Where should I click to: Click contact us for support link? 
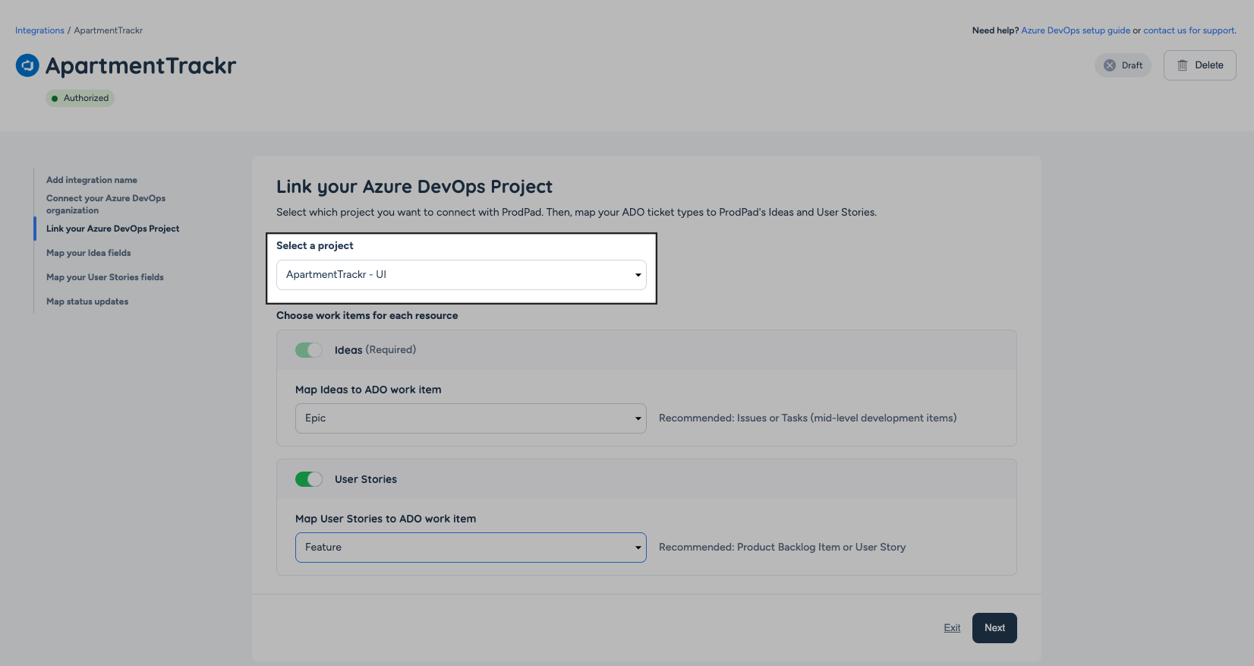(1189, 30)
